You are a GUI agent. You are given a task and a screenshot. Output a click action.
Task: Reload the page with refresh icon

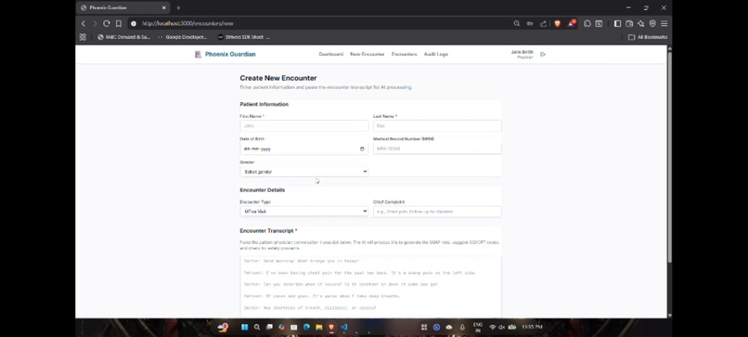107,23
